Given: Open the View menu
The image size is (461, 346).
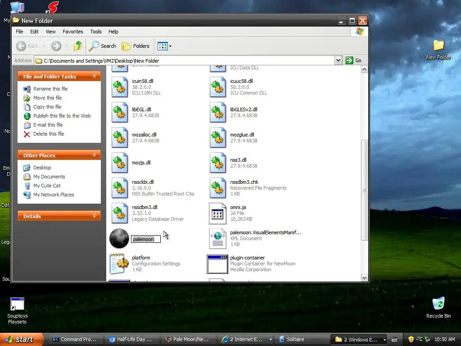Looking at the screenshot, I should (x=50, y=32).
